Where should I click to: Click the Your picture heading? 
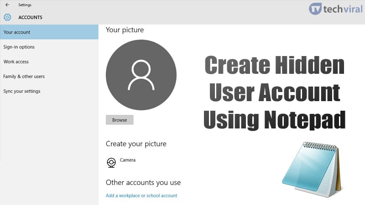click(125, 30)
